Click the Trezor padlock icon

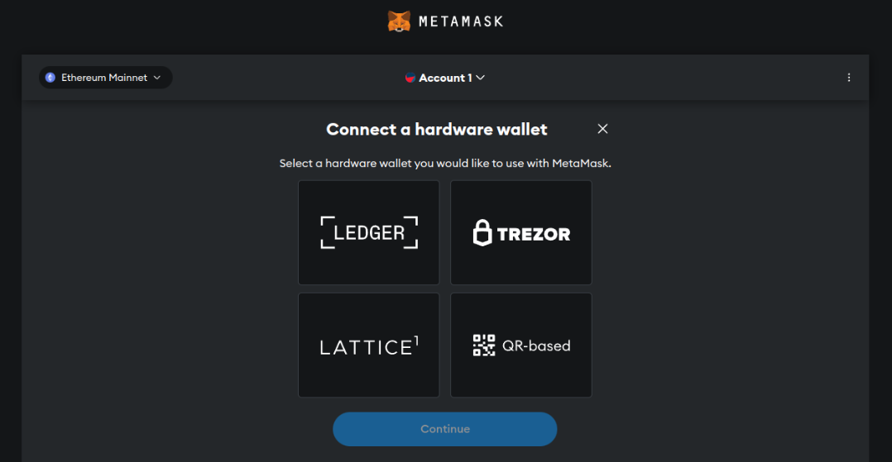482,232
